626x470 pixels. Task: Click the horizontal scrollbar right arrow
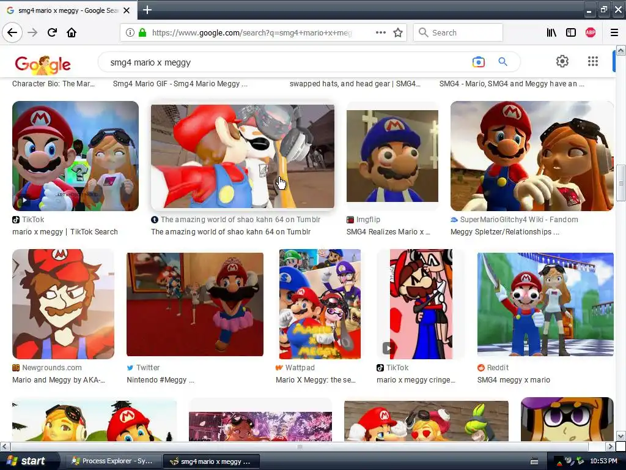point(610,446)
